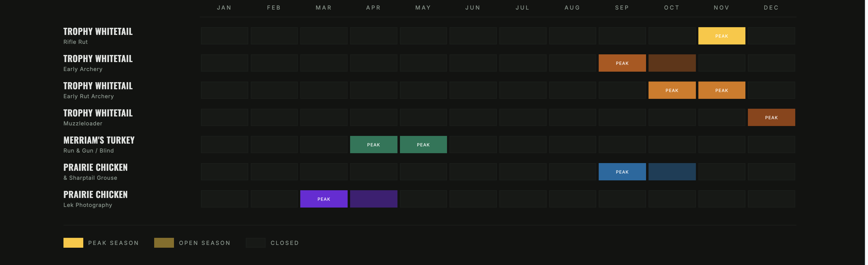
Task: Select the Early Archery October open season cell
Action: 672,63
